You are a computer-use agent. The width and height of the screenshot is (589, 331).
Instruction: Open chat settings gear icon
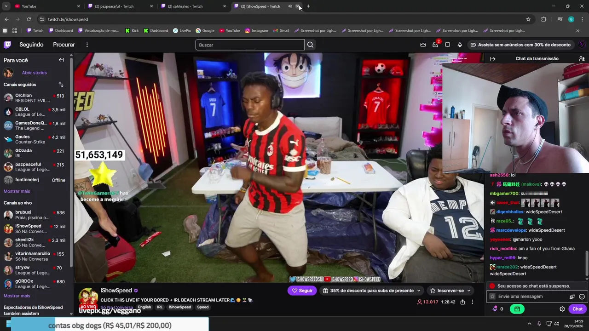pyautogui.click(x=562, y=309)
